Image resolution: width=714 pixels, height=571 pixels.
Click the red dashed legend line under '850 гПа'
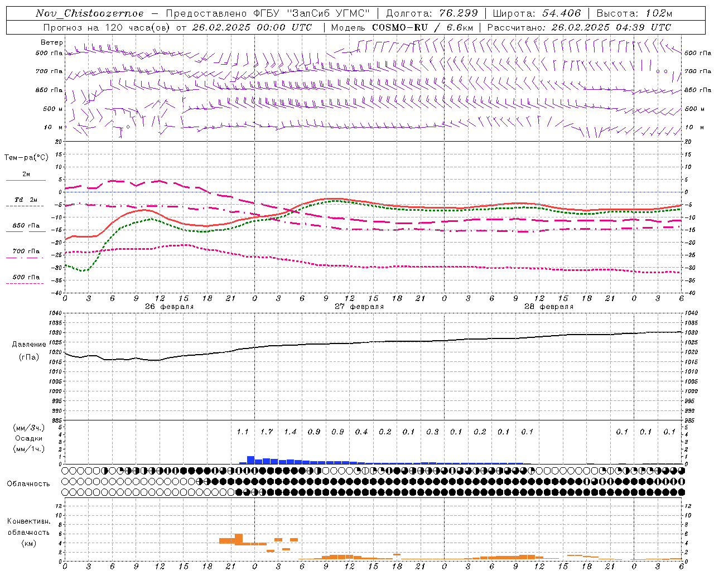(26, 231)
